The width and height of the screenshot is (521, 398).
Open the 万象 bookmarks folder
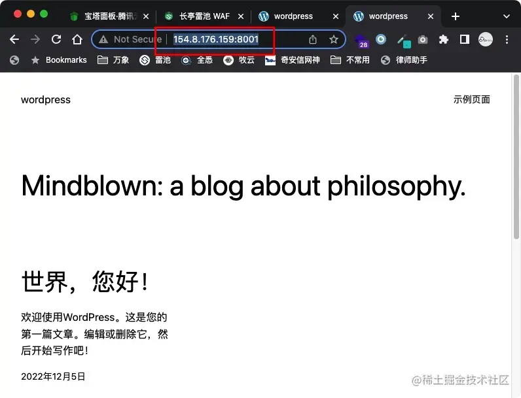pos(113,60)
